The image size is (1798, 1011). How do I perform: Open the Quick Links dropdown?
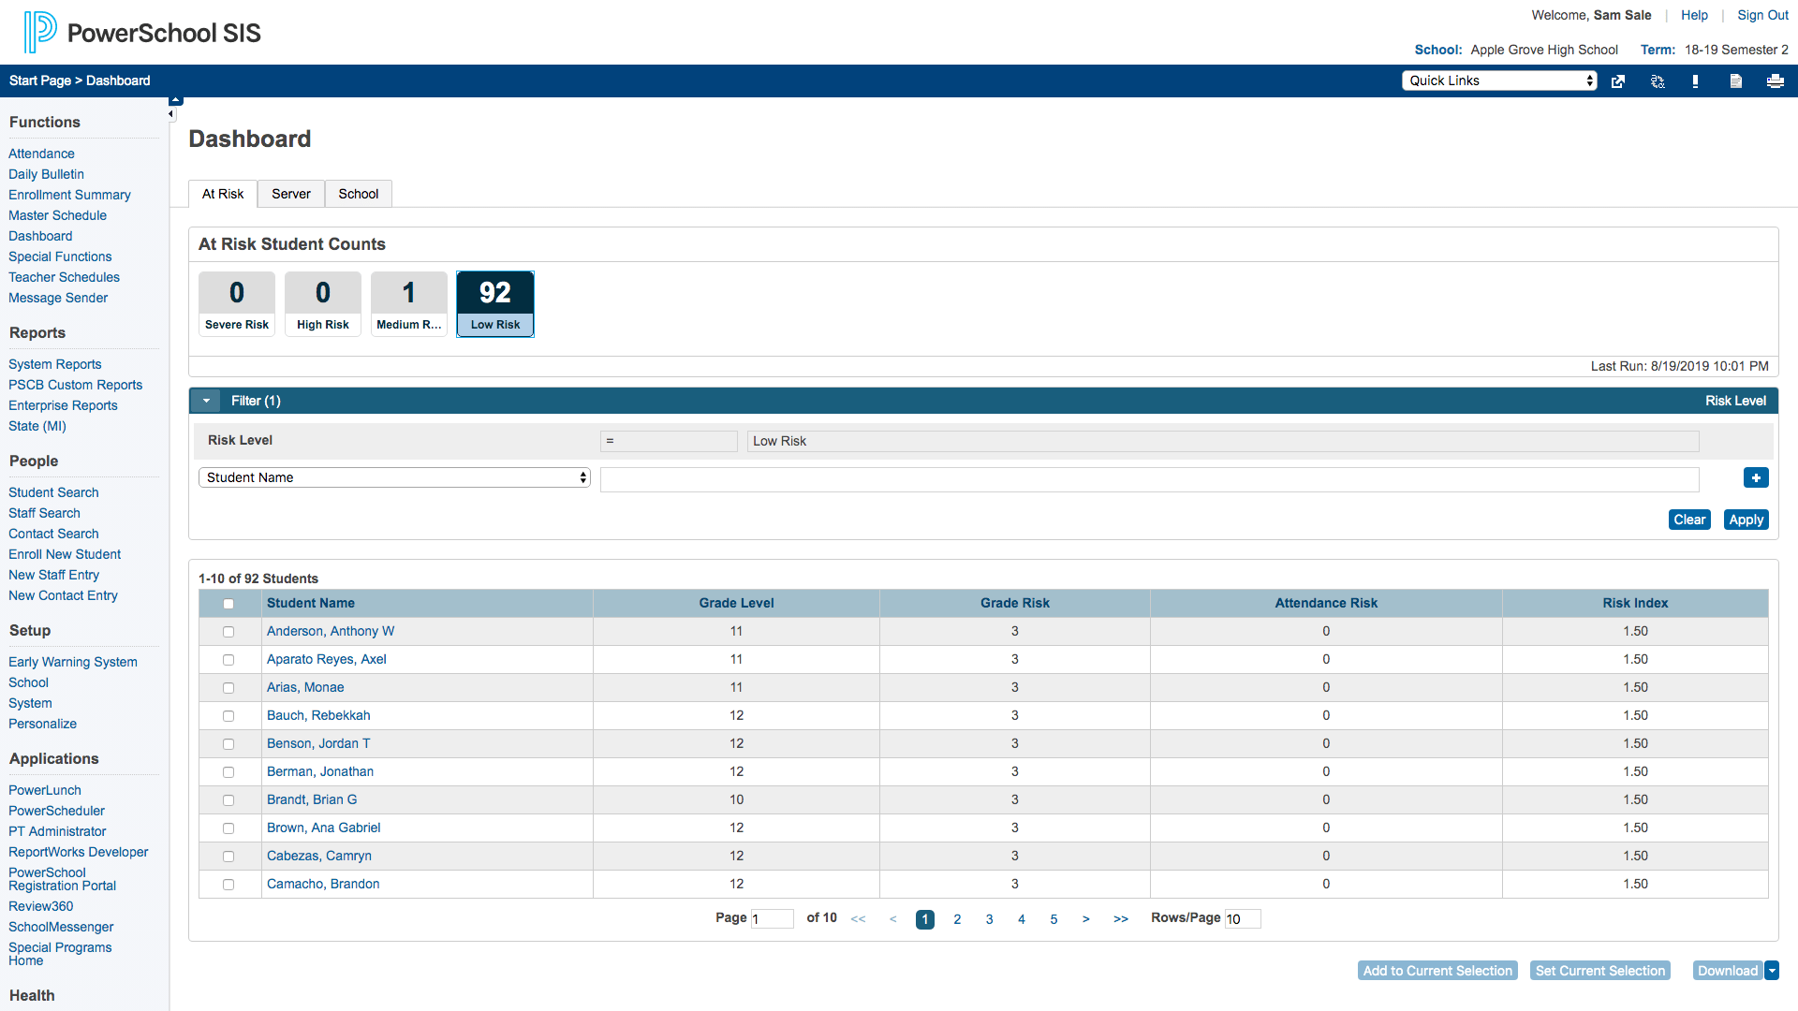[x=1498, y=81]
